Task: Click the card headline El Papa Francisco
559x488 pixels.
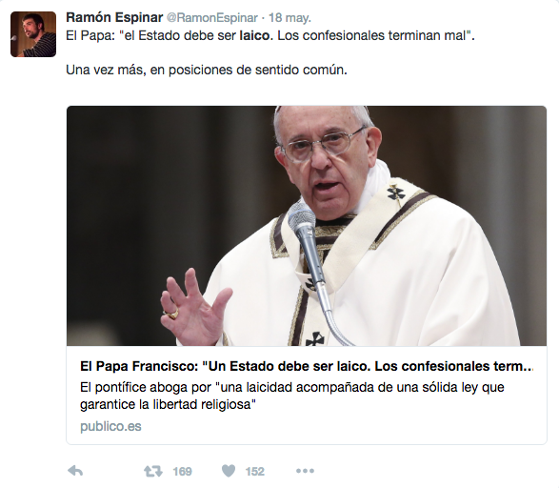Action: tap(307, 366)
